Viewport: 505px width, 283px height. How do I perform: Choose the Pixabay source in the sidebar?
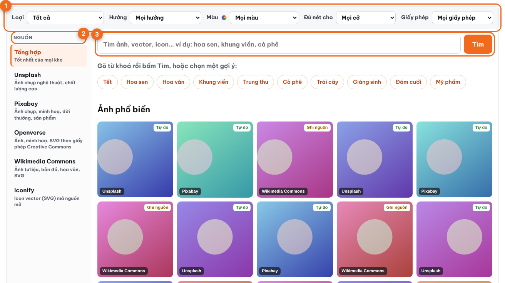(49, 110)
